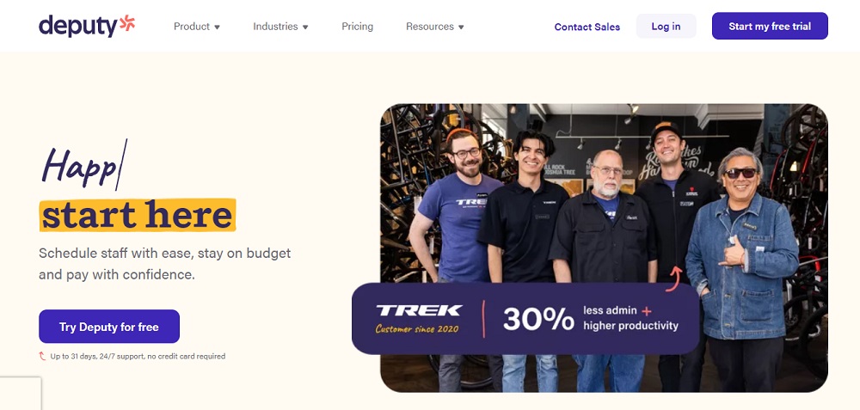Screen dimensions: 860x410
Task: Open the Product menu item
Action: click(192, 27)
